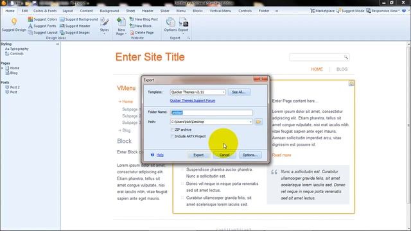This screenshot has width=411, height=231.
Task: Switch to the Edit ribbon tab
Action: (x=24, y=11)
